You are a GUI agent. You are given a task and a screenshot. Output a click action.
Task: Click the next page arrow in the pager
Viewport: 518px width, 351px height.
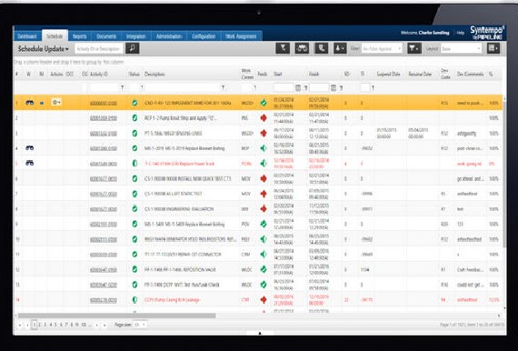(97, 326)
